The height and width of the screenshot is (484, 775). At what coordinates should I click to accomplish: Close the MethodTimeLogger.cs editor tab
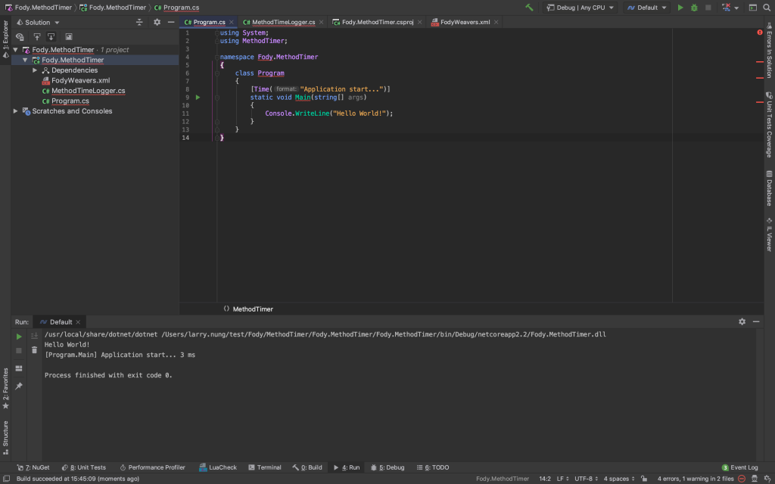pos(321,22)
